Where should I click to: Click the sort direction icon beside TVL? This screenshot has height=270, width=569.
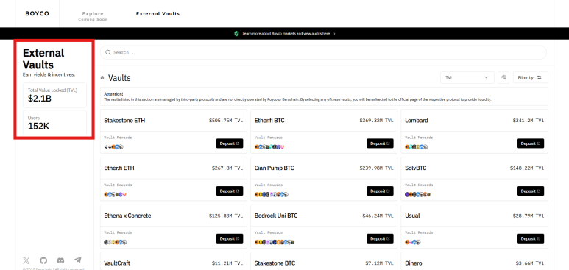(503, 77)
